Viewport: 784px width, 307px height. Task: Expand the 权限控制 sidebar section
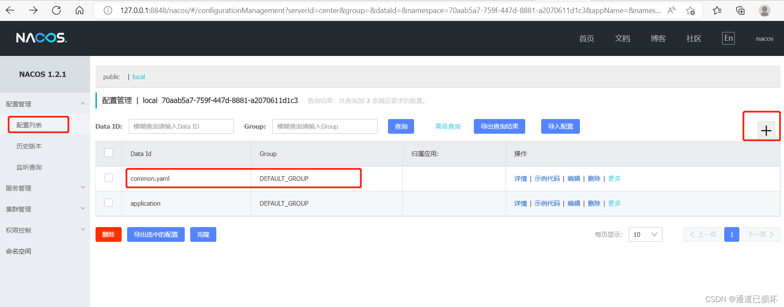pos(45,230)
